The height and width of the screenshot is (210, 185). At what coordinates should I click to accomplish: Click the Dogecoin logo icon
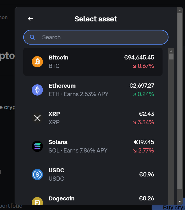pos(37,201)
